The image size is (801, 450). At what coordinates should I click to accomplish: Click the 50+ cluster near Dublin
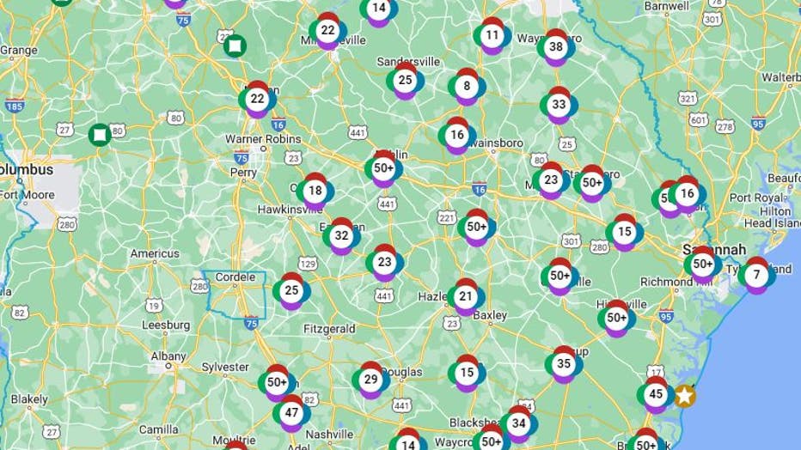[x=383, y=169]
